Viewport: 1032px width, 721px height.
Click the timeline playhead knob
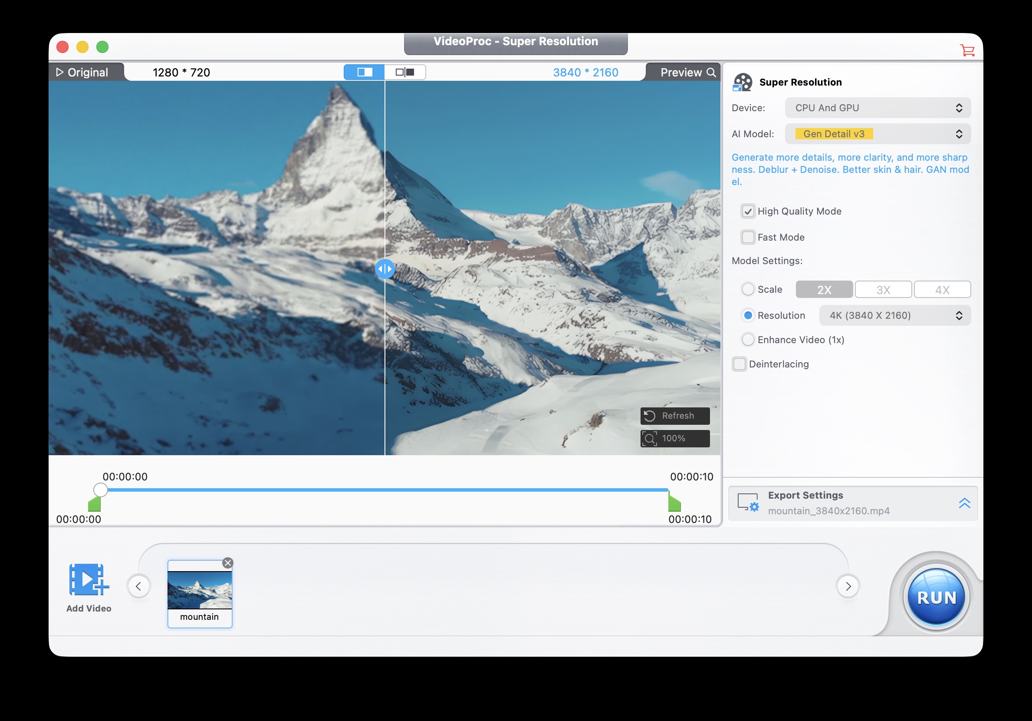tap(101, 490)
